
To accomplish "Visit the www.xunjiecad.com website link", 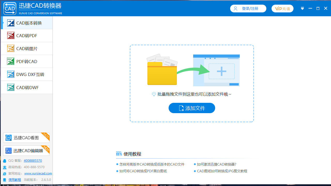I will click(38, 173).
